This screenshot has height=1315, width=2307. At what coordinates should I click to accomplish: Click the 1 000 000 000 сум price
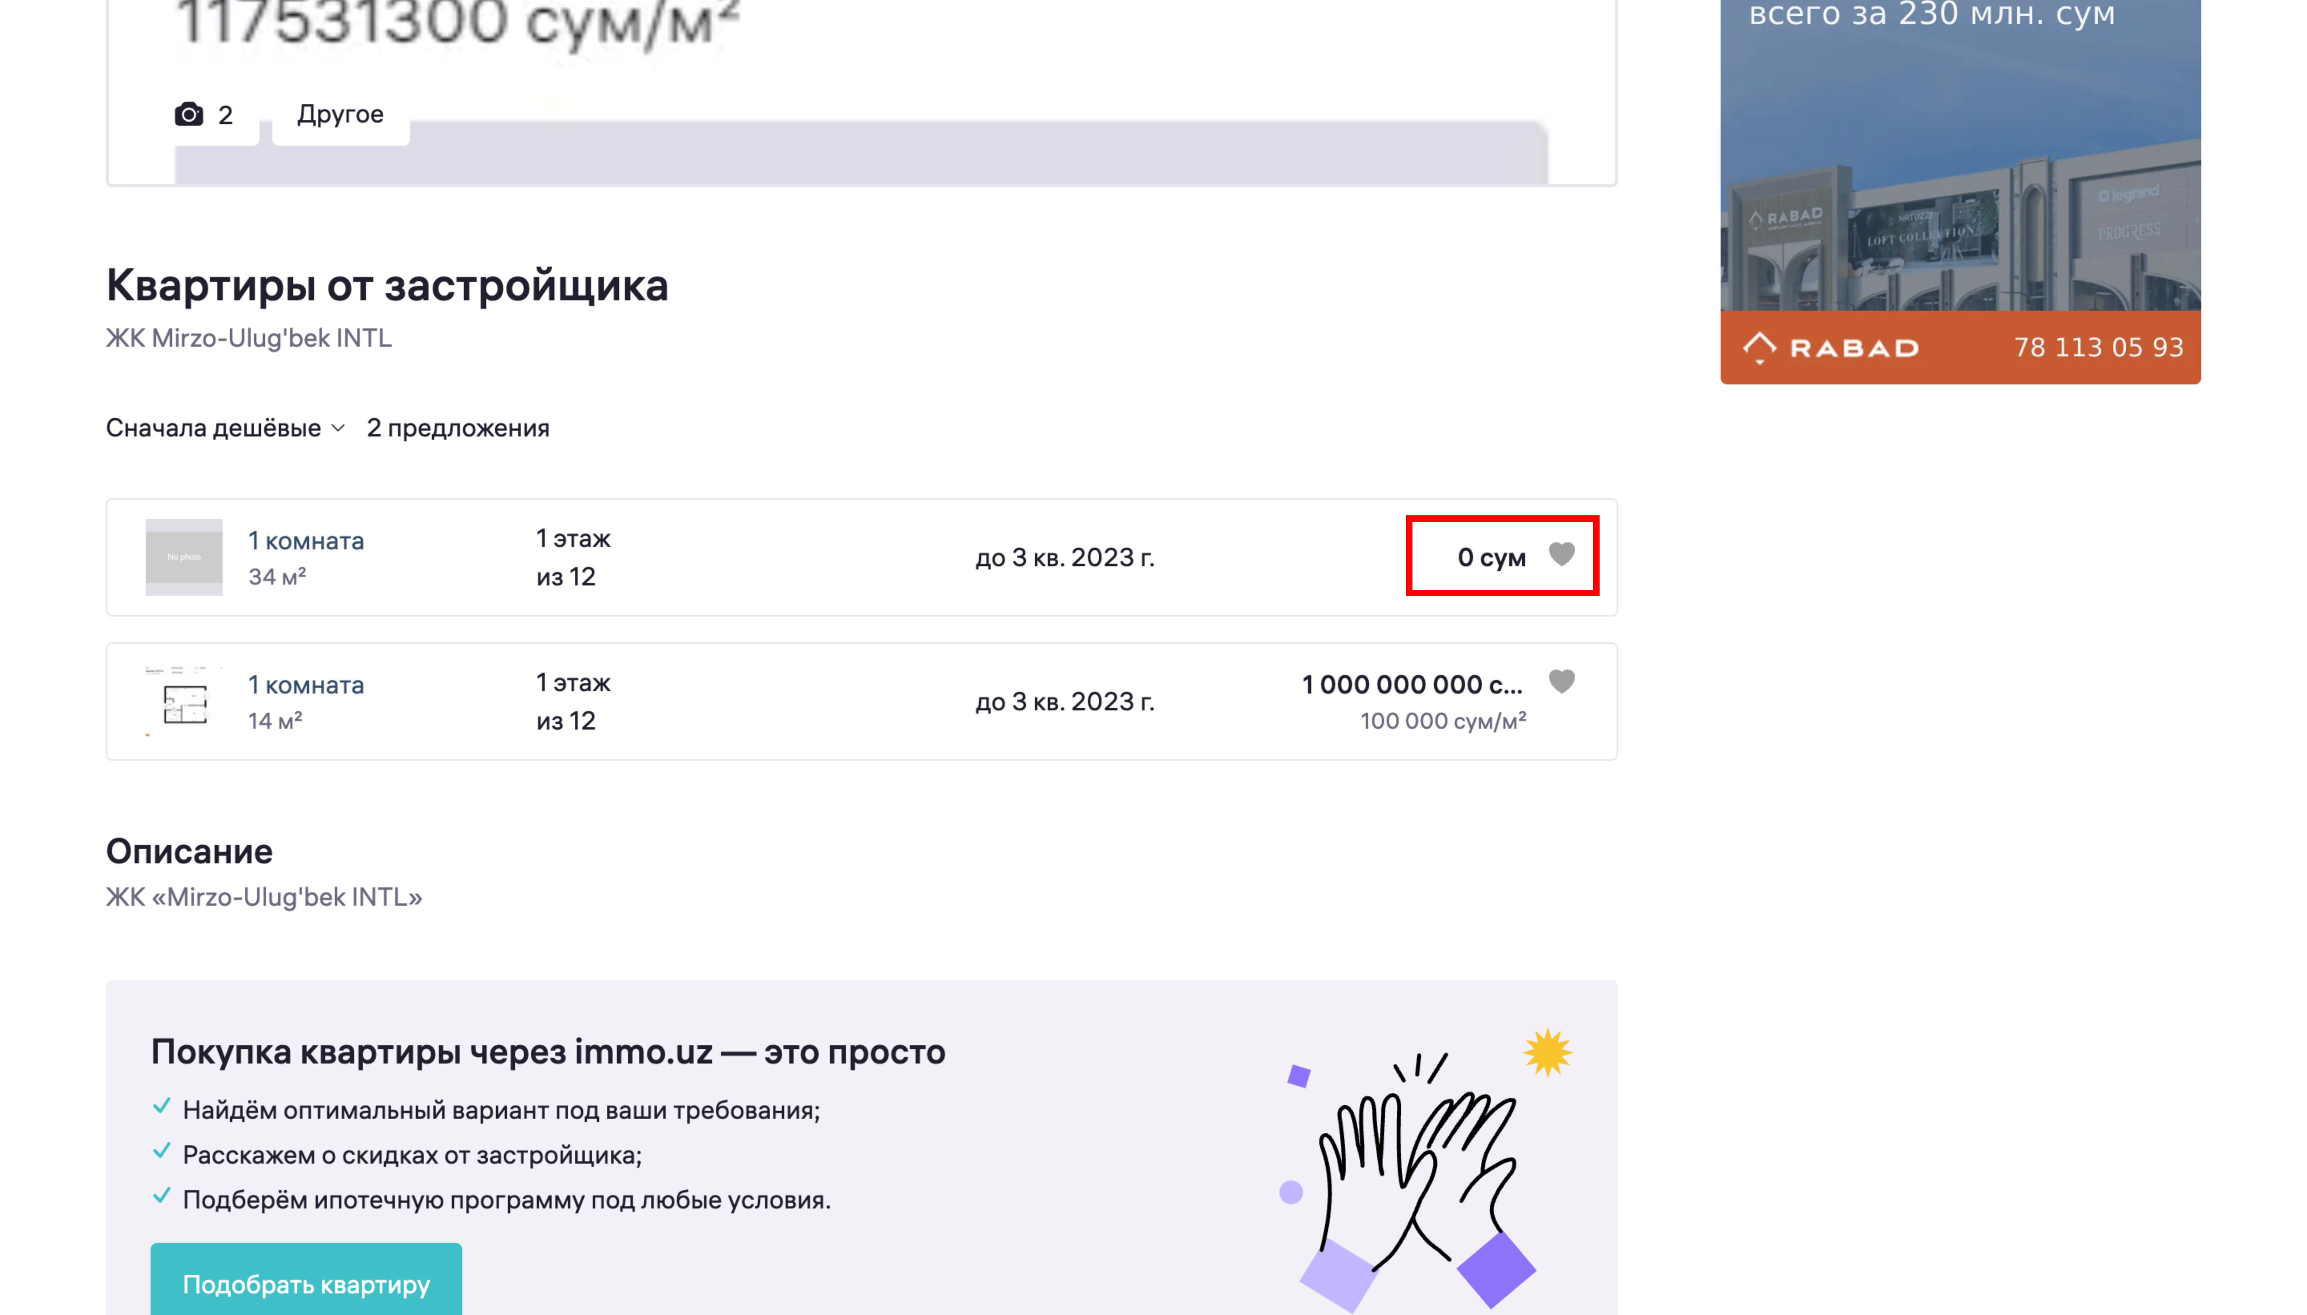1411,685
